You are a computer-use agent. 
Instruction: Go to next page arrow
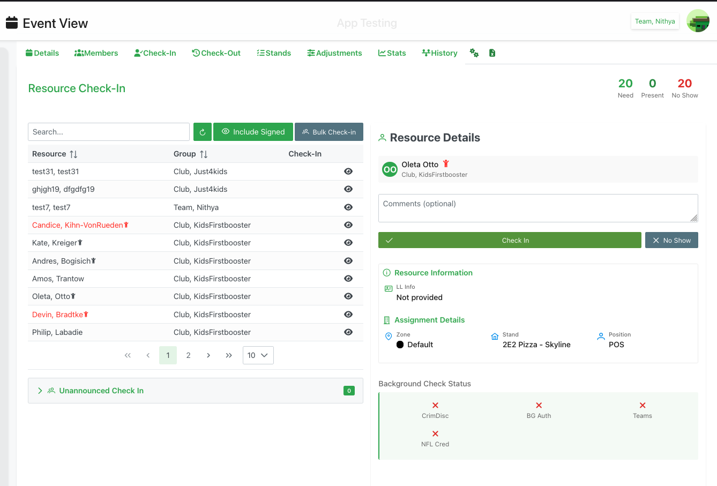[208, 355]
